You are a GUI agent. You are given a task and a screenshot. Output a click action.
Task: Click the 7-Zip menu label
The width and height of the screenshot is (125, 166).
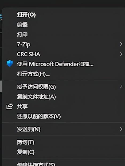(x=24, y=44)
